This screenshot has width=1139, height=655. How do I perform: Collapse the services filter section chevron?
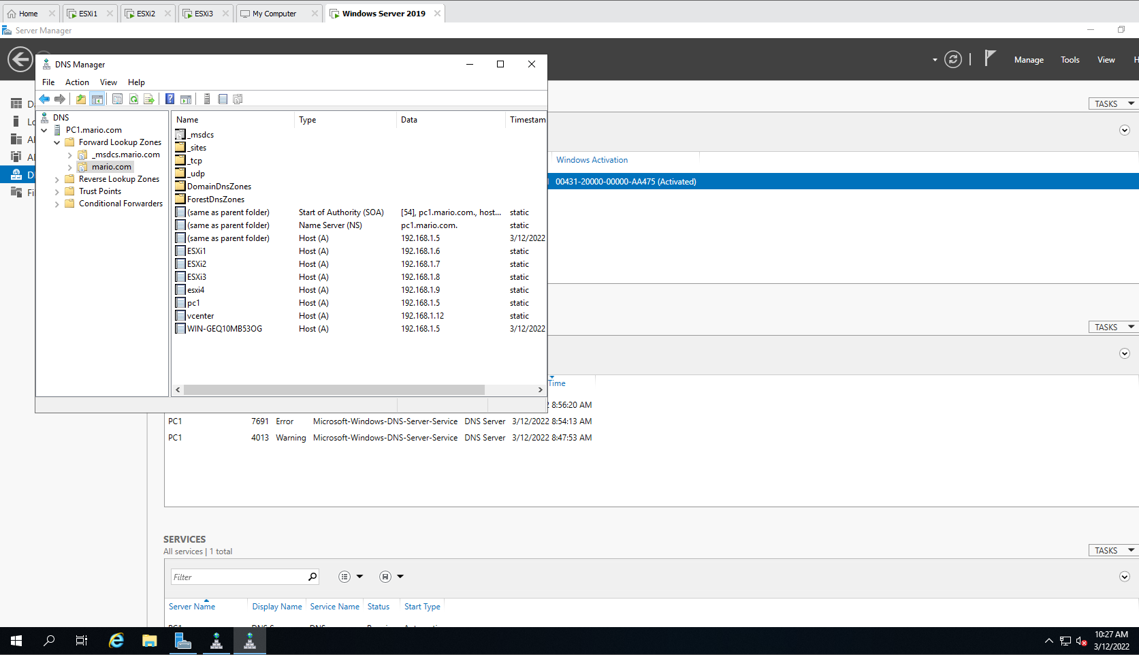(1125, 577)
